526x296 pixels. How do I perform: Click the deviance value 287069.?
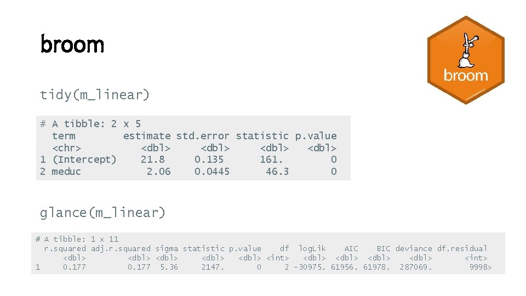pyautogui.click(x=415, y=267)
